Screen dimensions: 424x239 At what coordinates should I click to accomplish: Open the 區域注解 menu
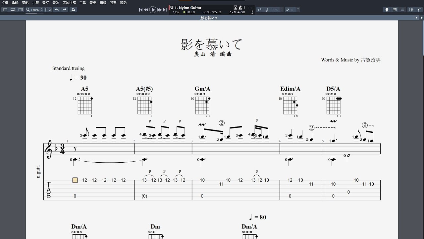tap(69, 3)
